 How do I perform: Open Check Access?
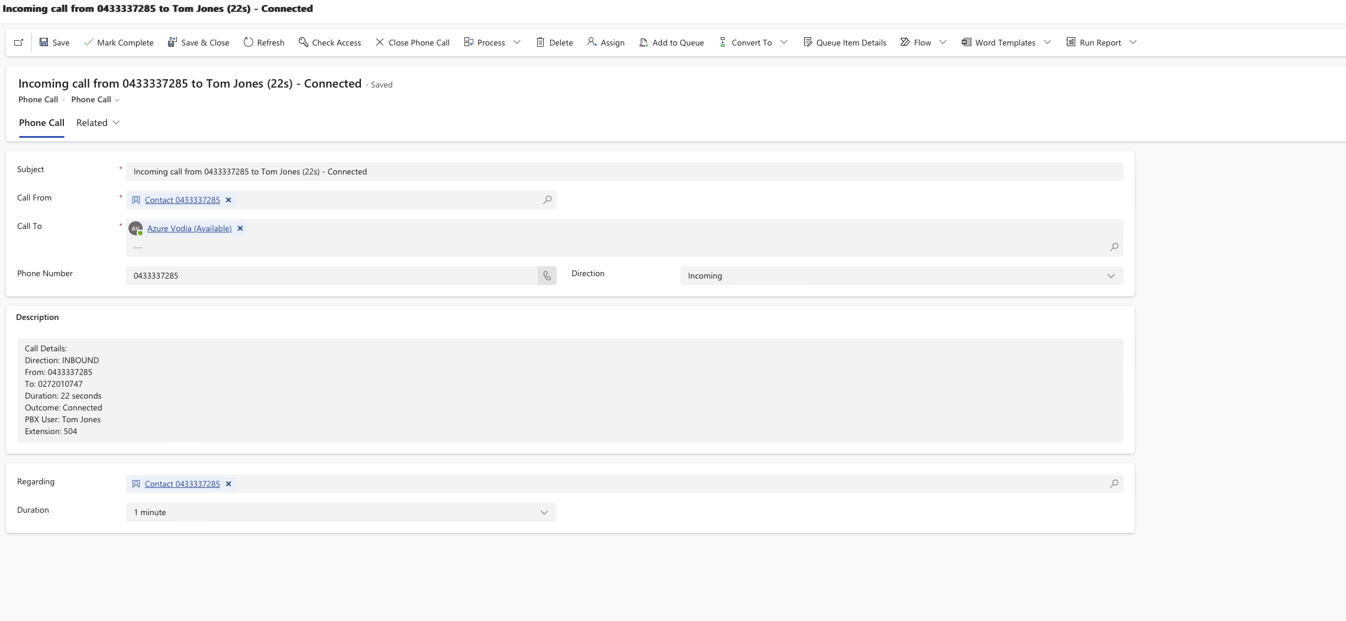click(x=330, y=43)
